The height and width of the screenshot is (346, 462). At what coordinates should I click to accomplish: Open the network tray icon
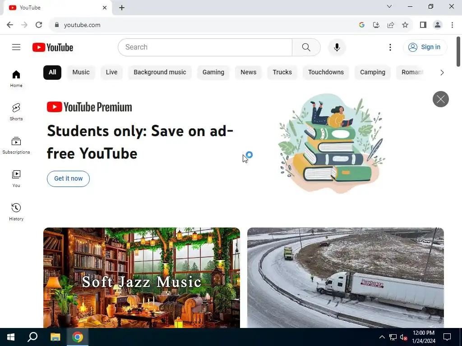[393, 337]
